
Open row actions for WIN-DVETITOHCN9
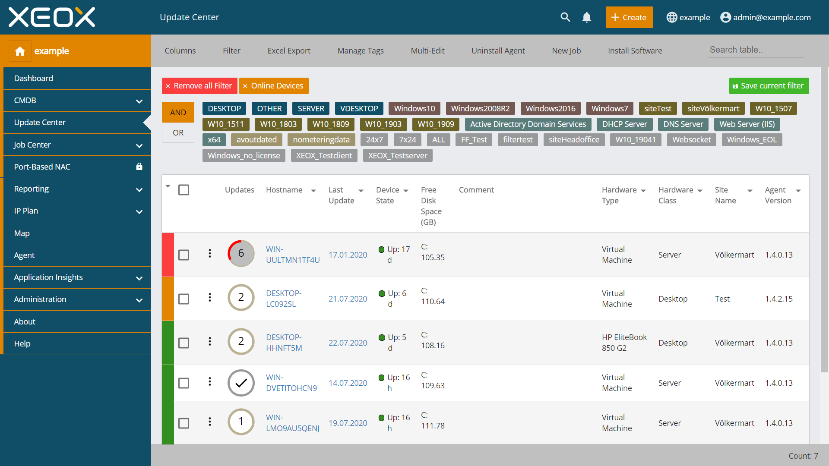pos(210,381)
